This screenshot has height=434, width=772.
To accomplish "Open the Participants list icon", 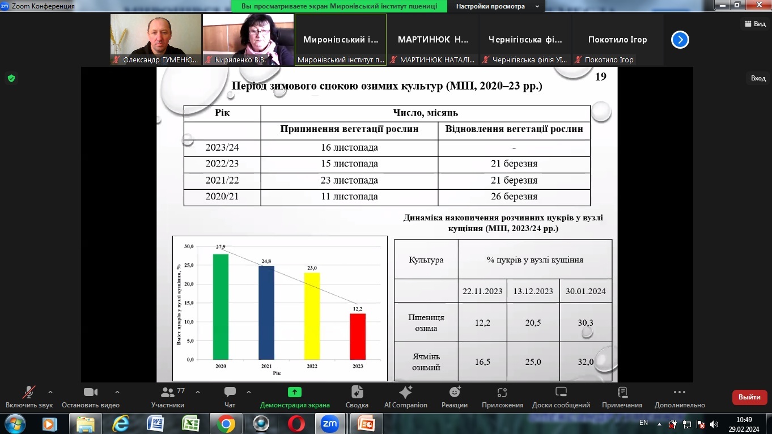I will 168,392.
